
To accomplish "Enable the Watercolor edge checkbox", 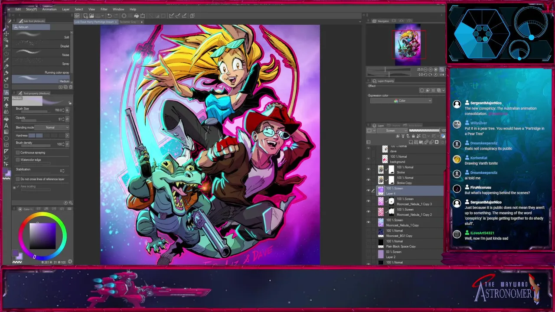I will coord(18,160).
